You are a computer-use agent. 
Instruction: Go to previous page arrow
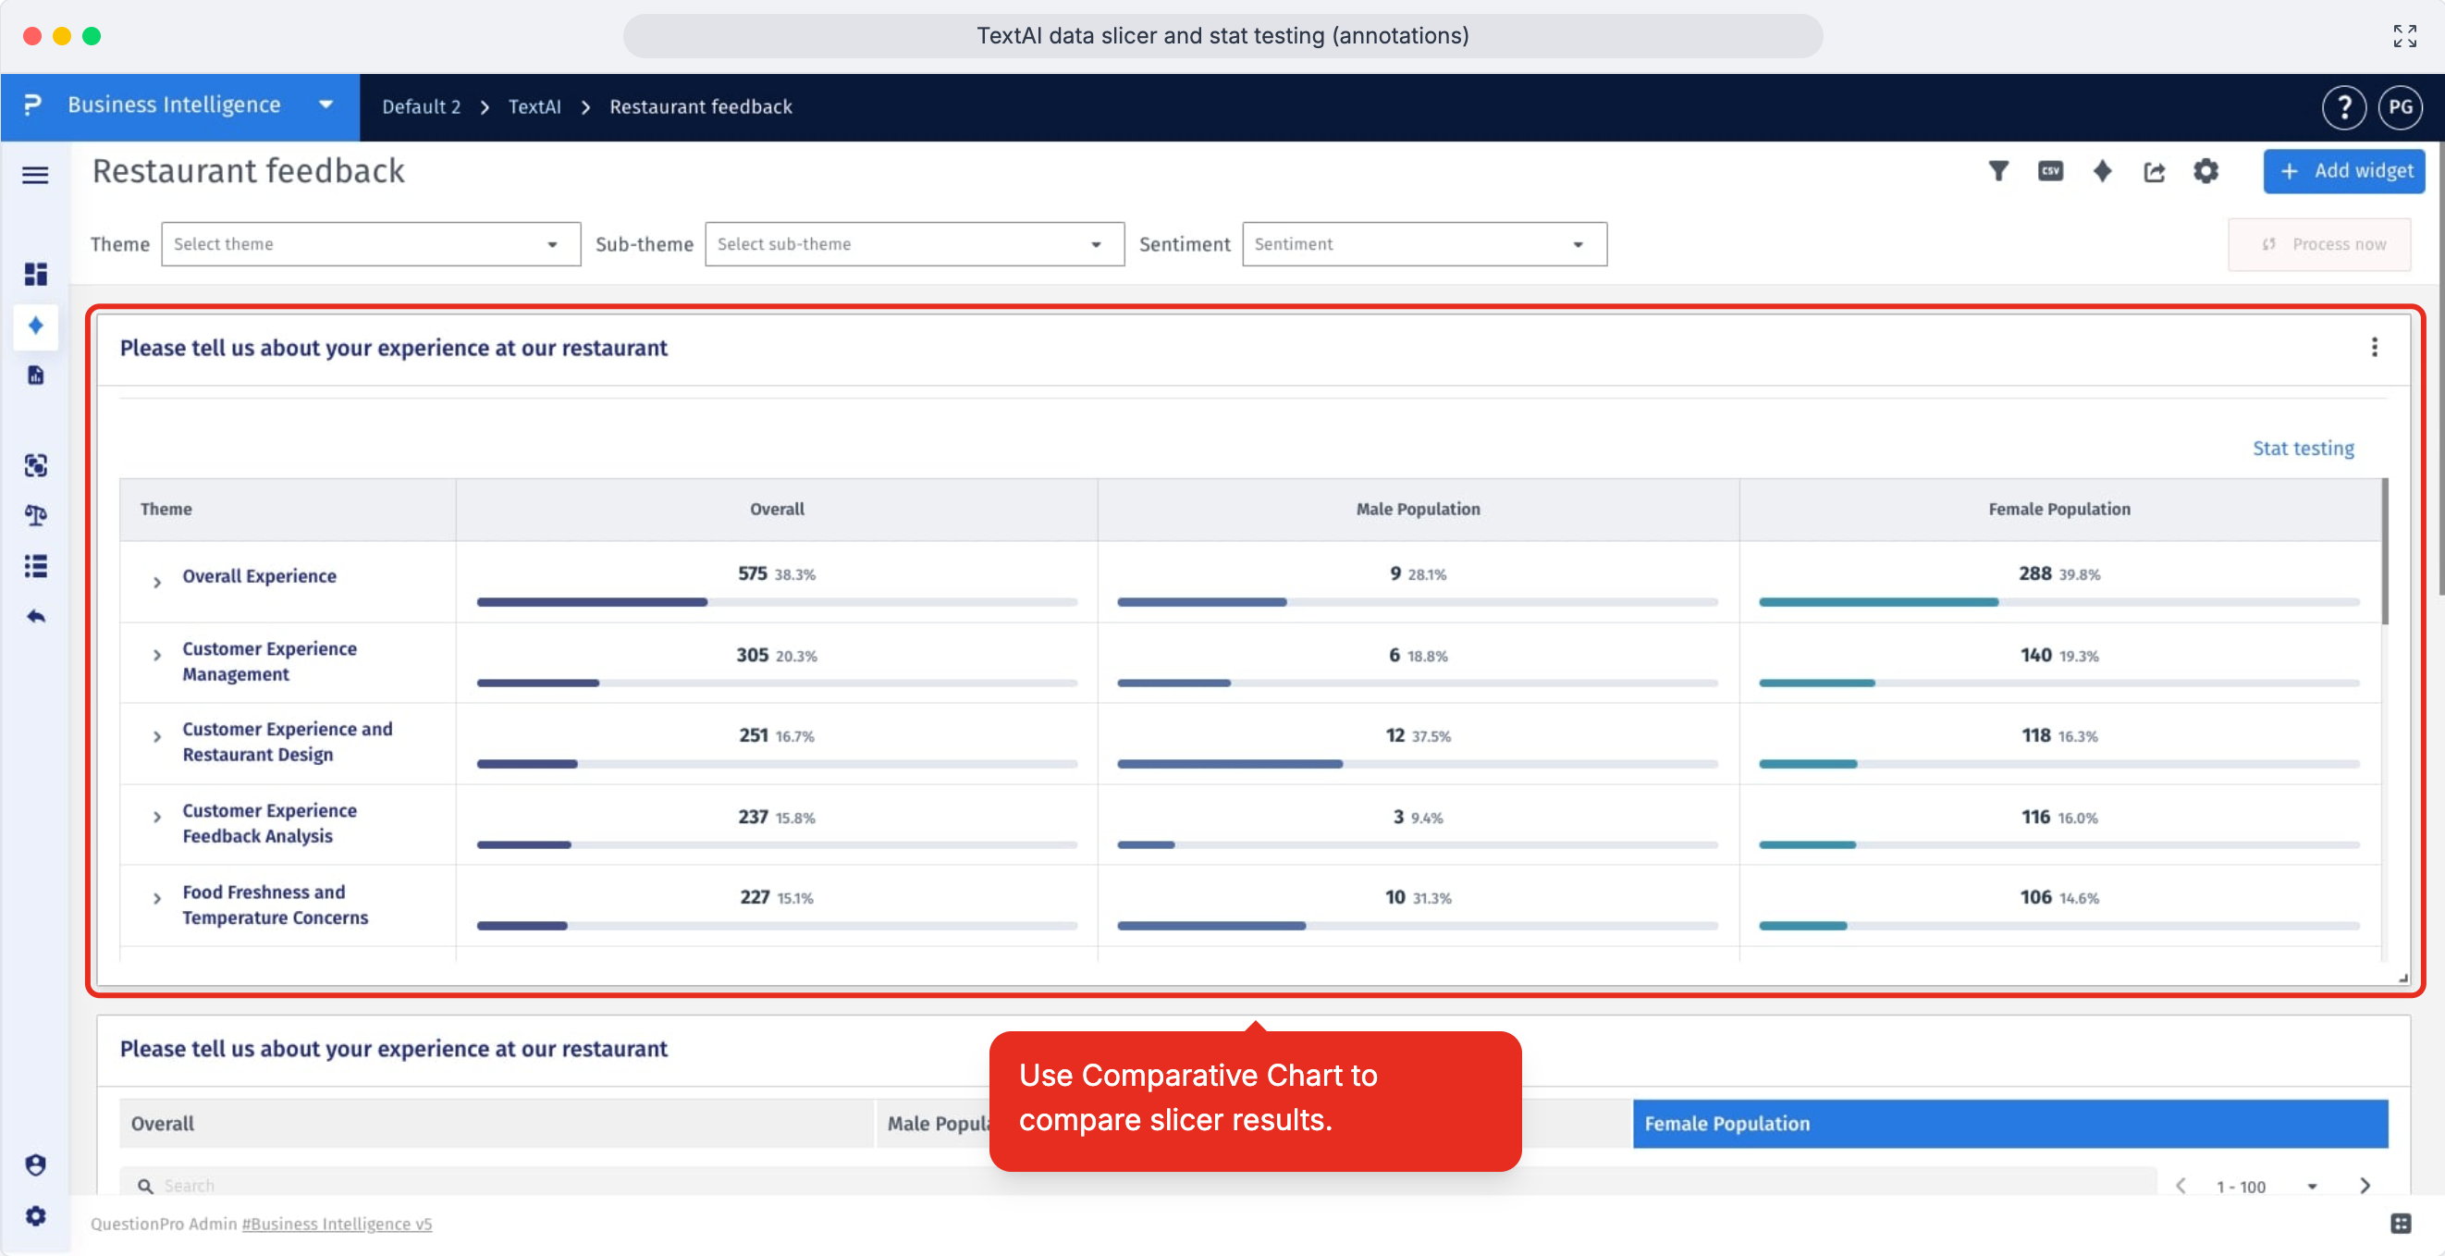coord(2181,1186)
